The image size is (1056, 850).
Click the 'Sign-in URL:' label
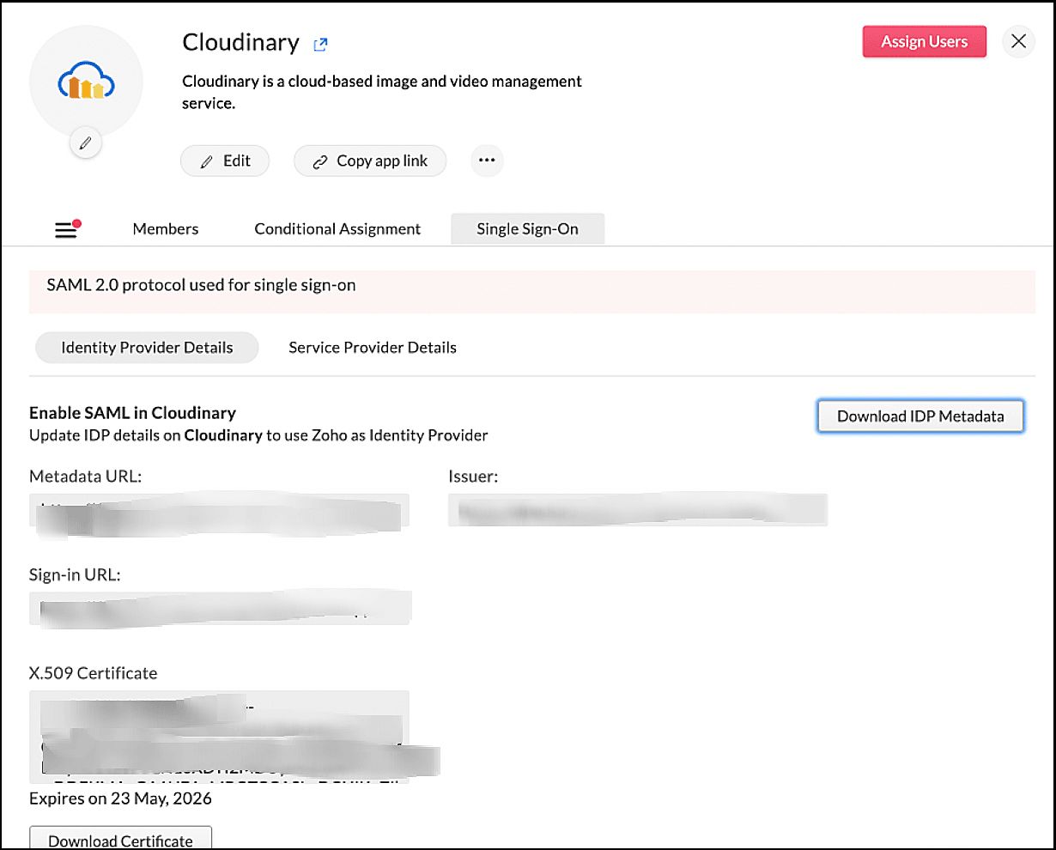(x=75, y=575)
